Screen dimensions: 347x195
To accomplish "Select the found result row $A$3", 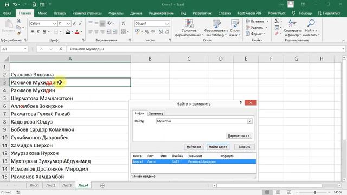I will (x=194, y=161).
